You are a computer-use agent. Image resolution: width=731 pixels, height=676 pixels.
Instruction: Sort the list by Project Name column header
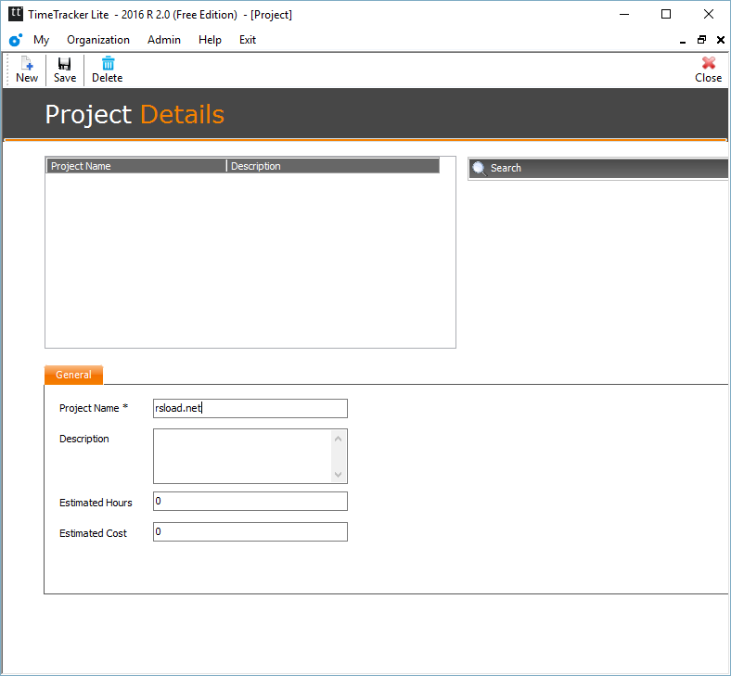tap(135, 166)
